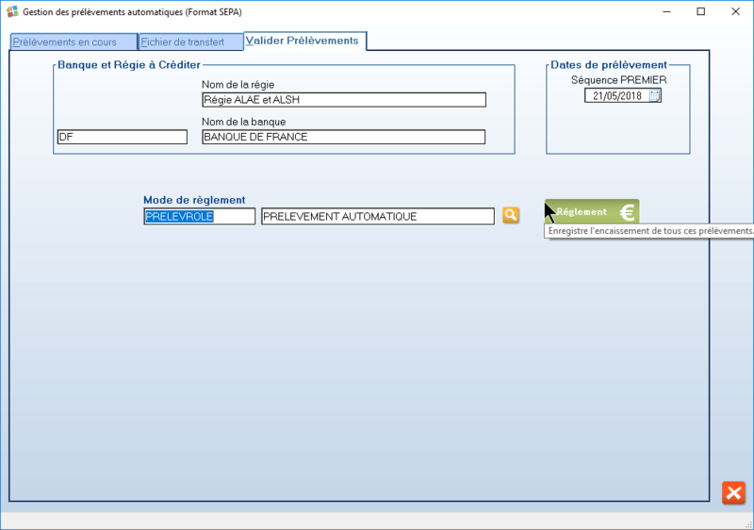Image resolution: width=754 pixels, height=530 pixels.
Task: Click the Dates de prélèvement heading
Action: pos(609,65)
